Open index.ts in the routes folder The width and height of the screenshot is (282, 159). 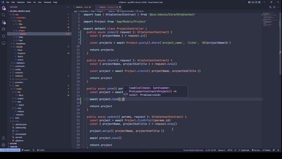point(21,111)
